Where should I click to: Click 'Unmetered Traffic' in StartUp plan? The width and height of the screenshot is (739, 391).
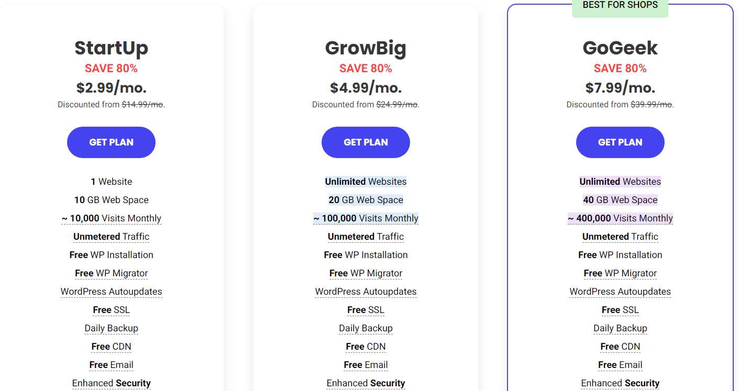click(111, 237)
